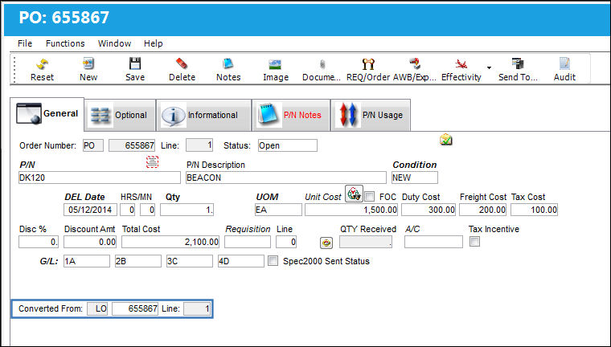Image resolution: width=611 pixels, height=347 pixels.
Task: Enable the Tax Incentive checkbox
Action: coord(474,242)
